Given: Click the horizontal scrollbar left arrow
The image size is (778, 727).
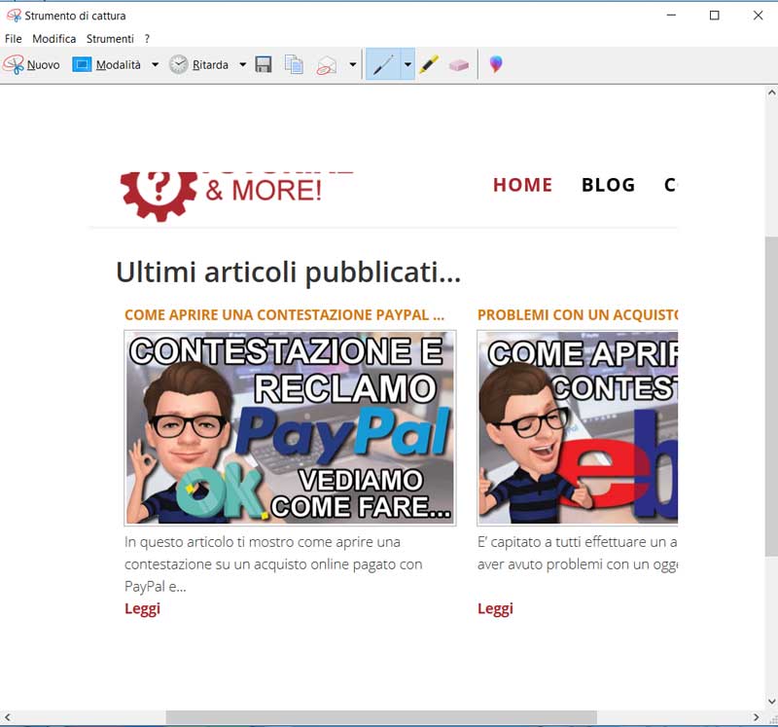Looking at the screenshot, I should 7,717.
